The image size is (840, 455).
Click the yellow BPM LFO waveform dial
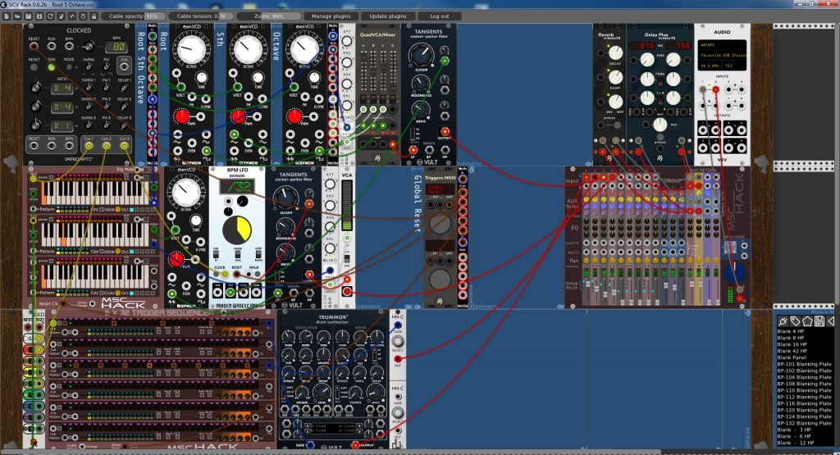(x=236, y=230)
